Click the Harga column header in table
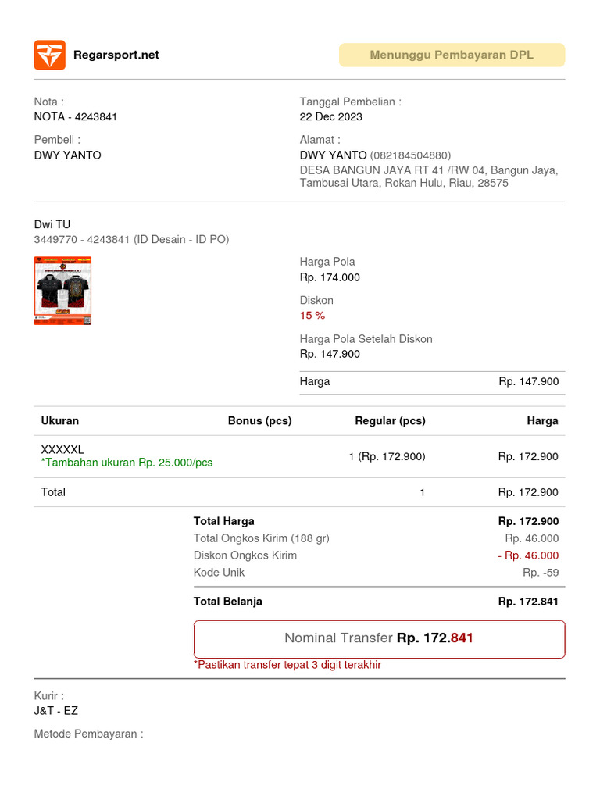The image size is (600, 800). click(x=542, y=421)
